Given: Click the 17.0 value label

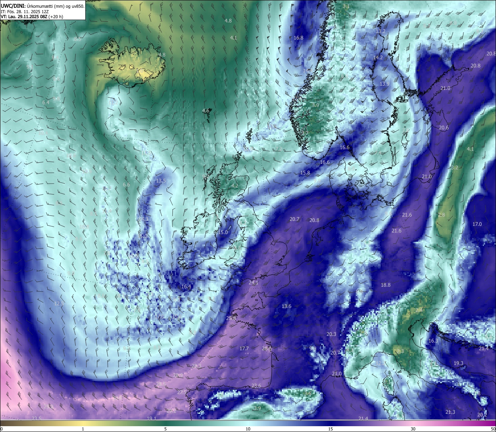Looking at the screenshot, I should (477, 224).
